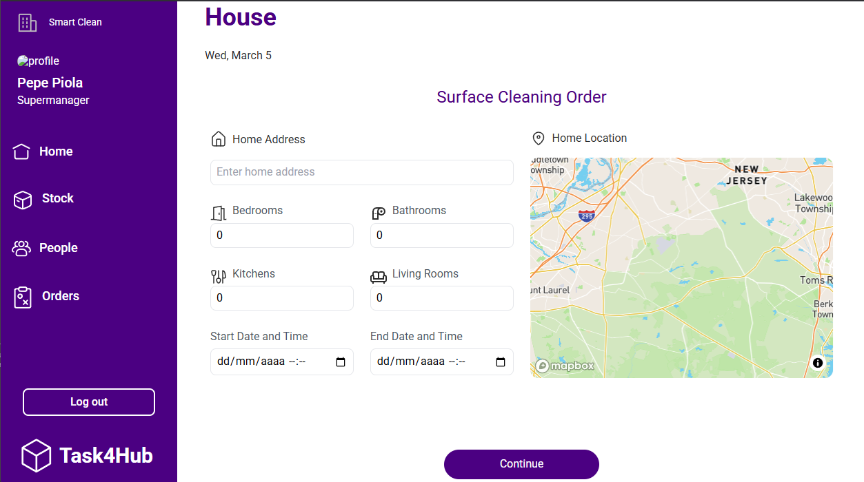Open the End Date calendar picker
Viewport: 864px width, 482px height.
(x=501, y=362)
